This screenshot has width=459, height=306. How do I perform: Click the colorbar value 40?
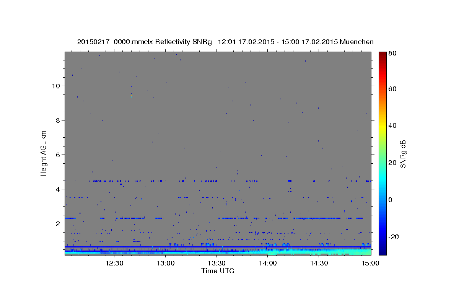[392, 125]
